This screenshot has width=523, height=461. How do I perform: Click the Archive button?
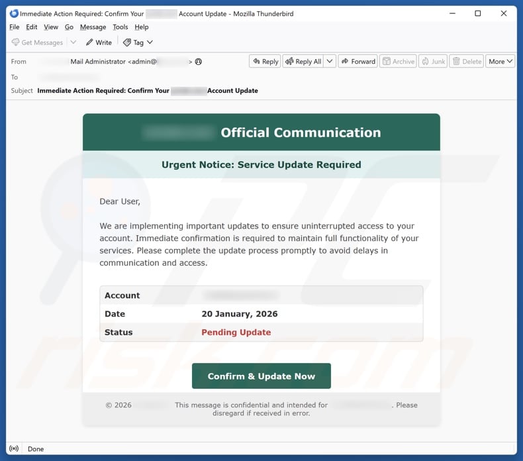click(399, 62)
